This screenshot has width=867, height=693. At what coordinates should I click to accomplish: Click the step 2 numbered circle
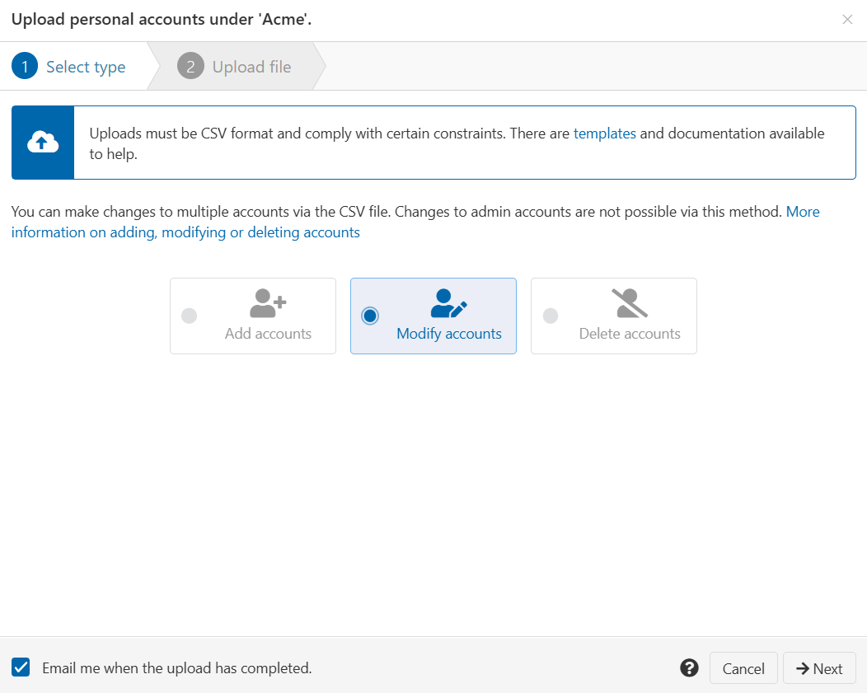(x=190, y=66)
